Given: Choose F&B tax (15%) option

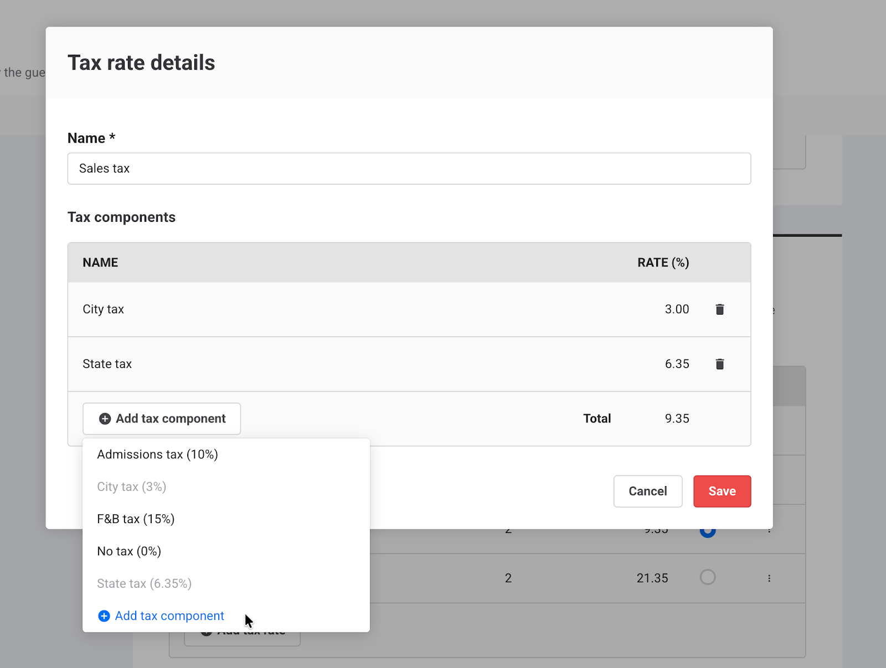Looking at the screenshot, I should pyautogui.click(x=136, y=519).
